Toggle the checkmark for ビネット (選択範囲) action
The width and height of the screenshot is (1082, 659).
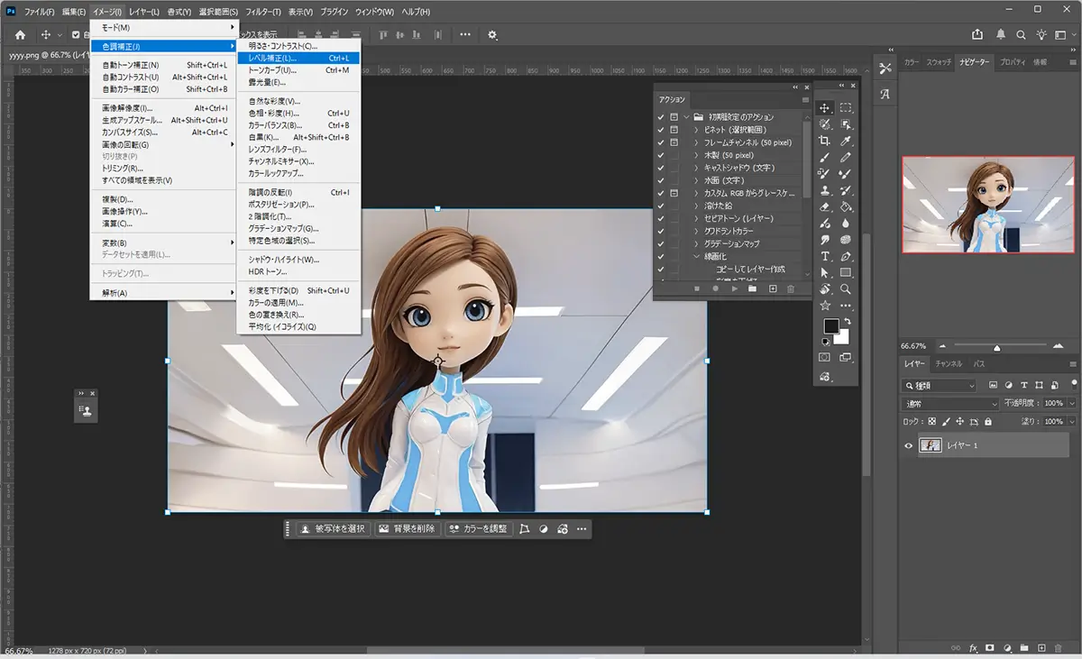660,130
